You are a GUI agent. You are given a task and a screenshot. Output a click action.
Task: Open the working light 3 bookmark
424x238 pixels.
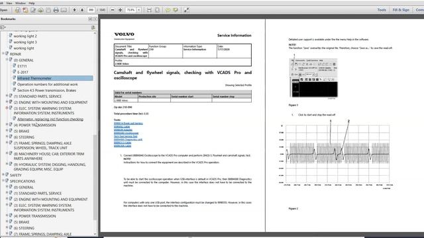coord(25,42)
